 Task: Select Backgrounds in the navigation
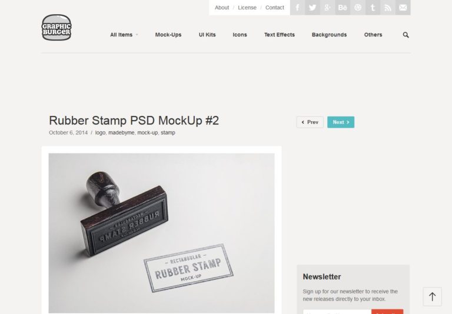(x=329, y=35)
